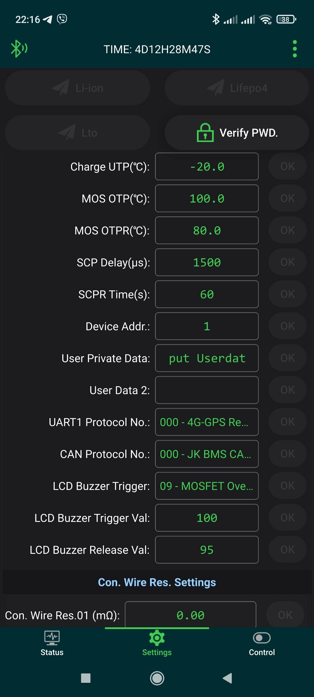Select the Li-ion battery preset button

pos(78,88)
